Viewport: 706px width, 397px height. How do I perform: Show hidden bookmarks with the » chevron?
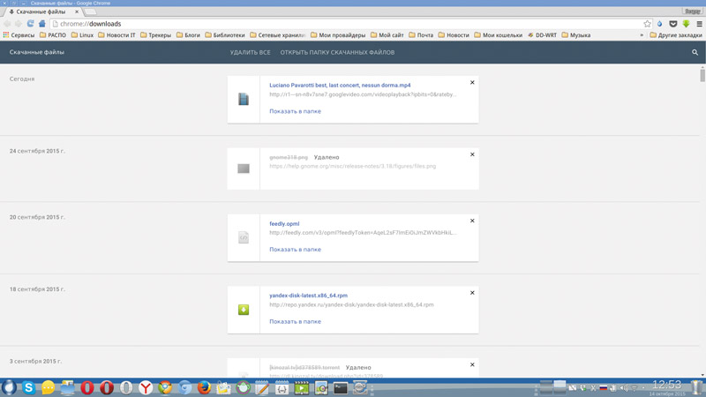(642, 35)
